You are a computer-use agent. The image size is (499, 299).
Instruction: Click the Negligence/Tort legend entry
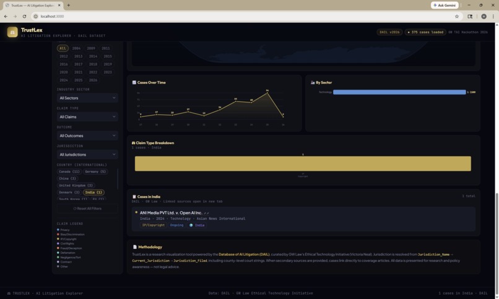[69, 258]
